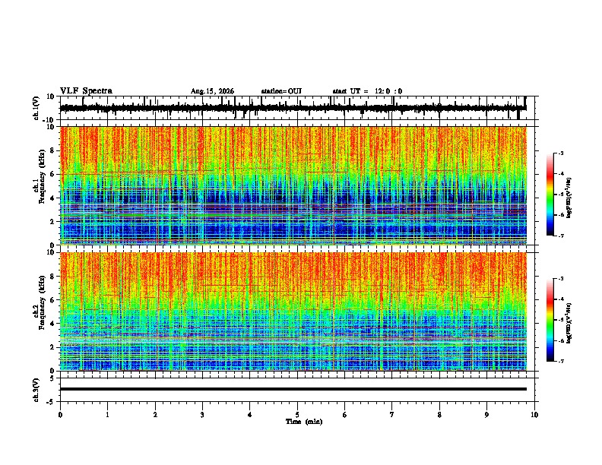The image size is (602, 465).
Task: Click the "station=OUI" header label
Action: tap(281, 91)
